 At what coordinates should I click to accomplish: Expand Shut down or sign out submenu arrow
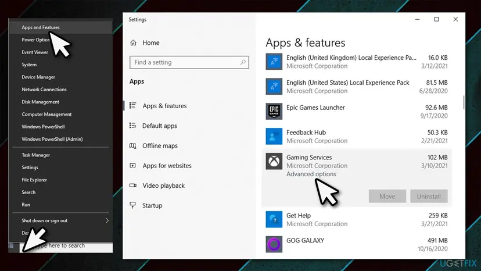click(107, 220)
